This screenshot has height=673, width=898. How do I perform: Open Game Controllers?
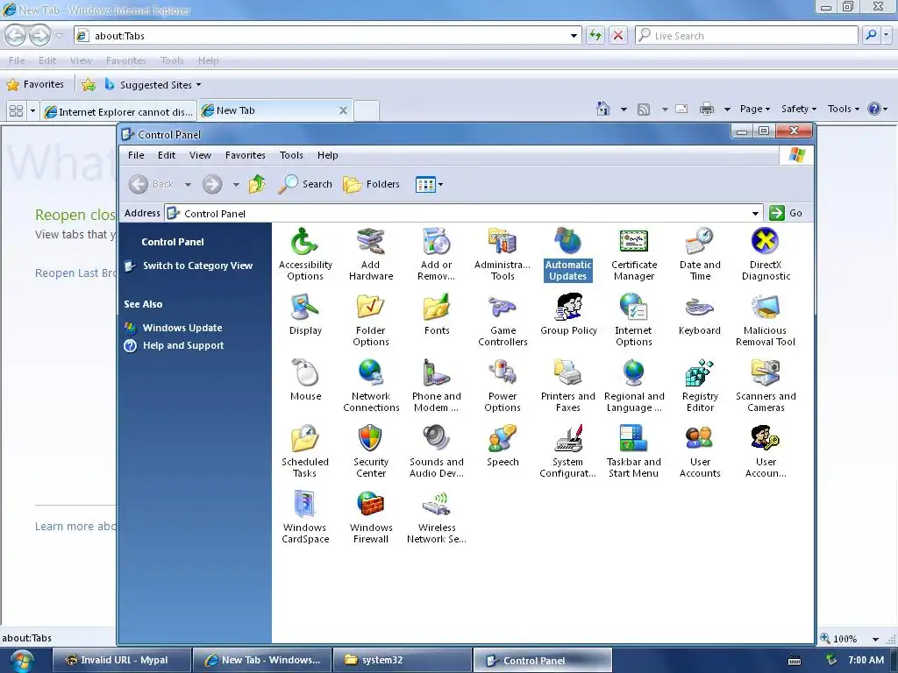(502, 320)
